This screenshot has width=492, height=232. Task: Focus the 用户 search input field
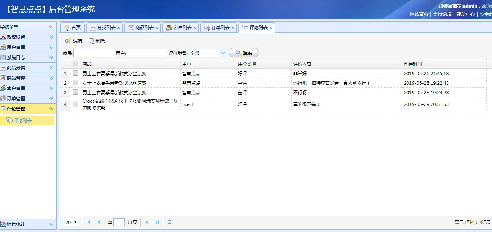click(x=146, y=53)
